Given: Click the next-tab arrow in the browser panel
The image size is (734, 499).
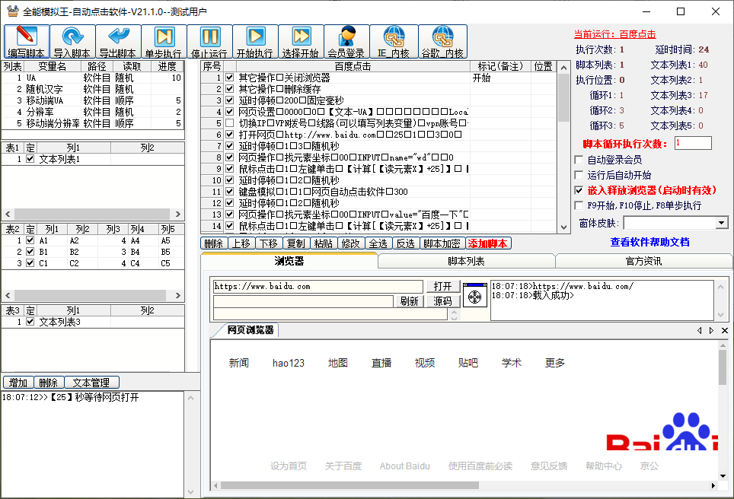Looking at the screenshot, I should [x=711, y=331].
